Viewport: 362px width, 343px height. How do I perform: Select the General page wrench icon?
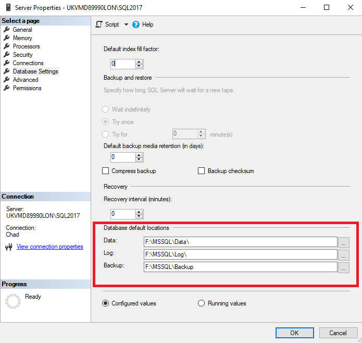point(7,30)
